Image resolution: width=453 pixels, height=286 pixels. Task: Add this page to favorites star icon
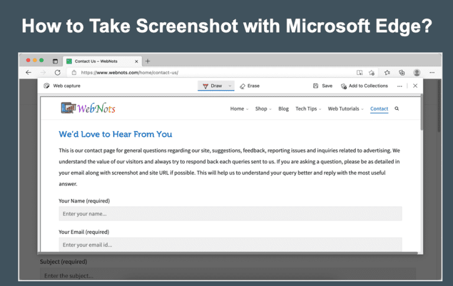click(x=372, y=73)
